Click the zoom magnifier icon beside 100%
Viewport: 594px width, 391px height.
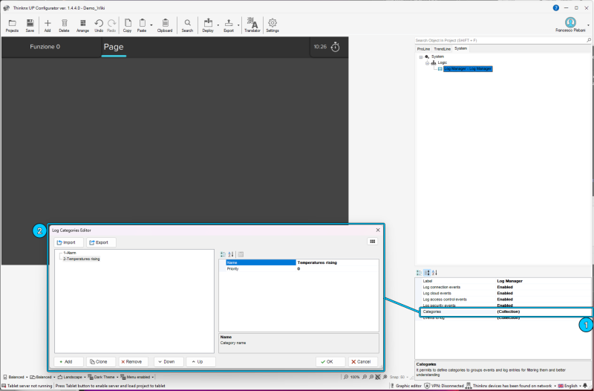click(346, 377)
